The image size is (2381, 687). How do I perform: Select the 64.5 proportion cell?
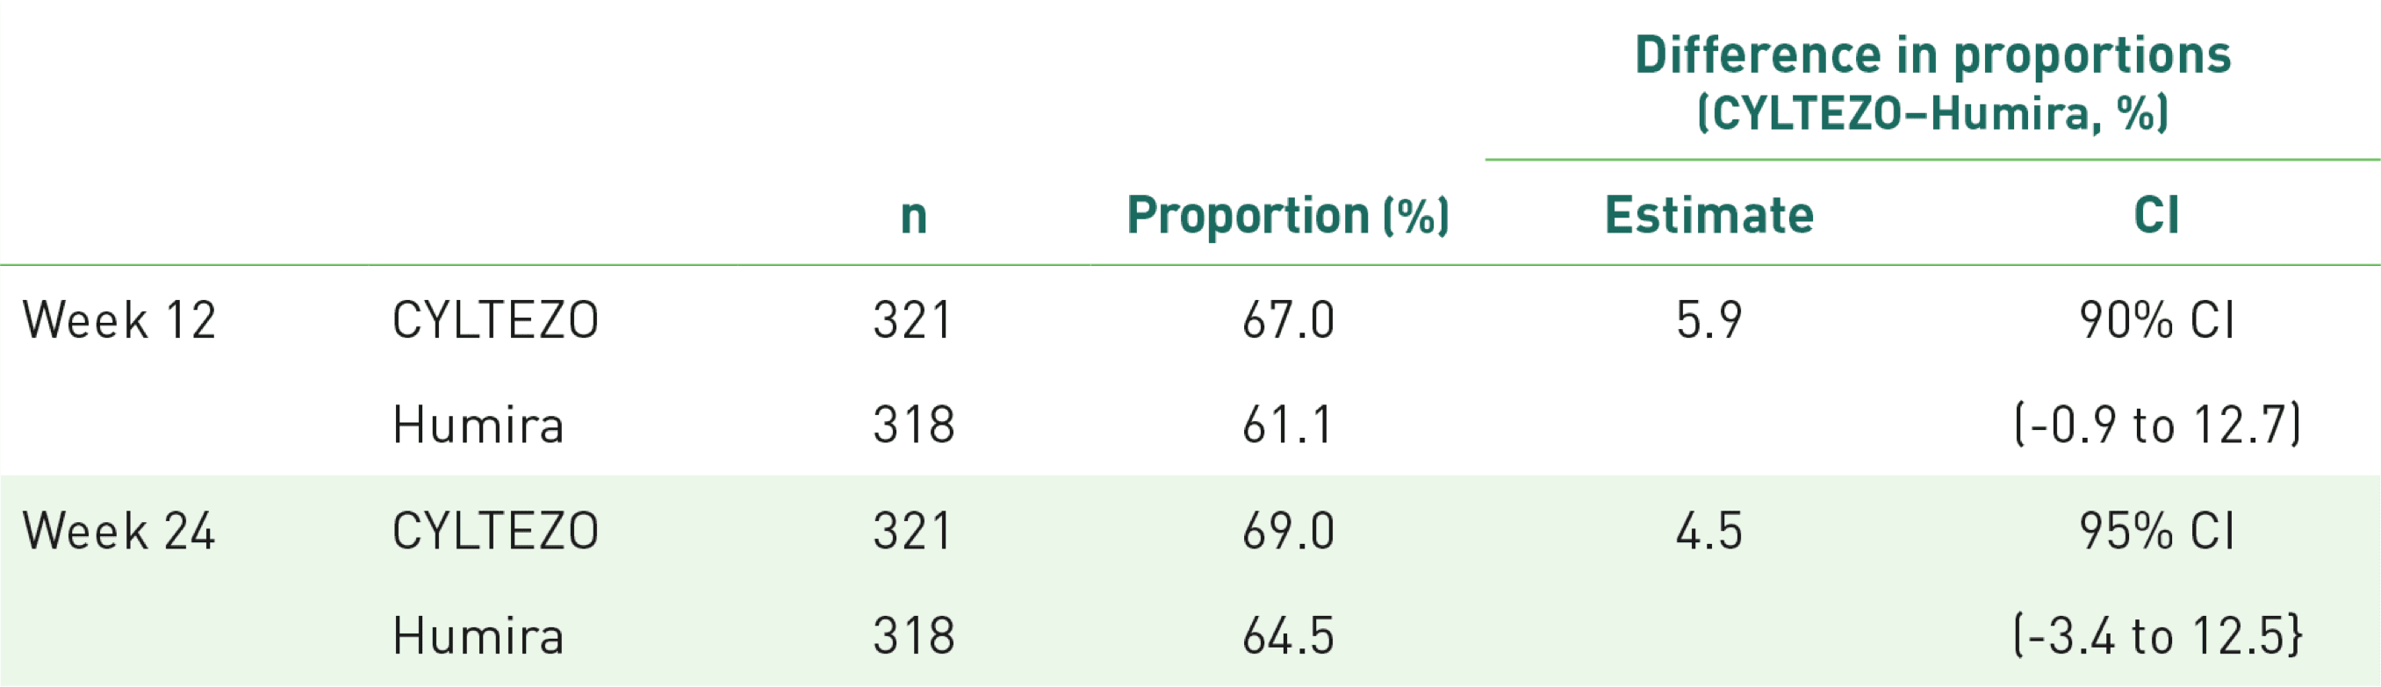[1288, 636]
